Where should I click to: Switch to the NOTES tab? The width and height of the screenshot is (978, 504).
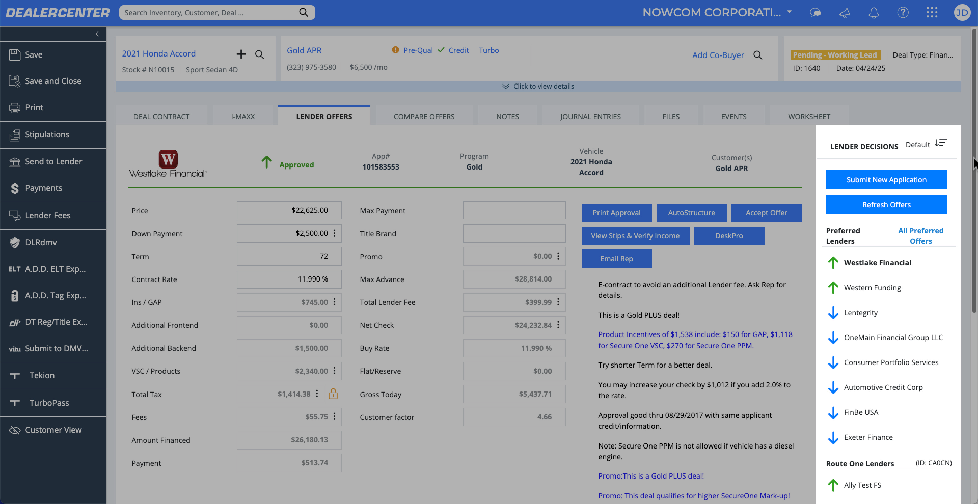point(508,116)
